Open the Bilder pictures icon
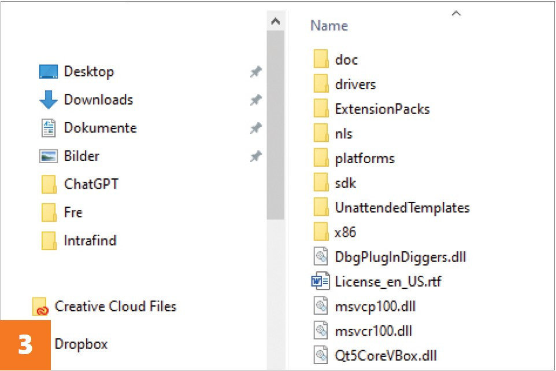 (x=48, y=156)
